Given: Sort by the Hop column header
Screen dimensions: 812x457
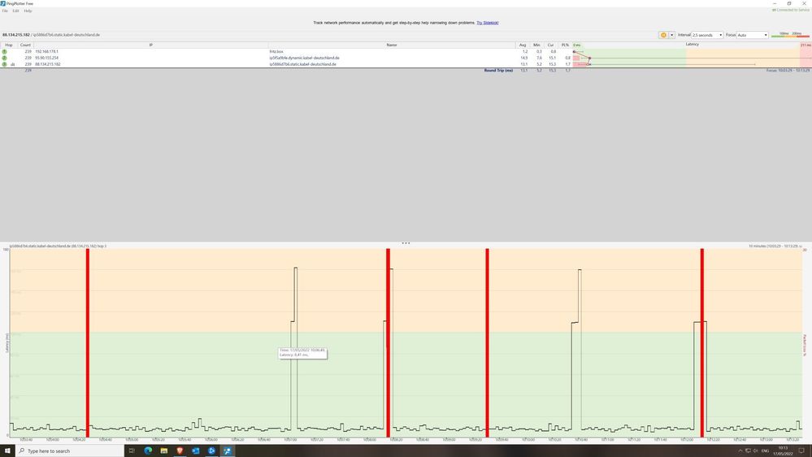Looking at the screenshot, I should tap(9, 45).
